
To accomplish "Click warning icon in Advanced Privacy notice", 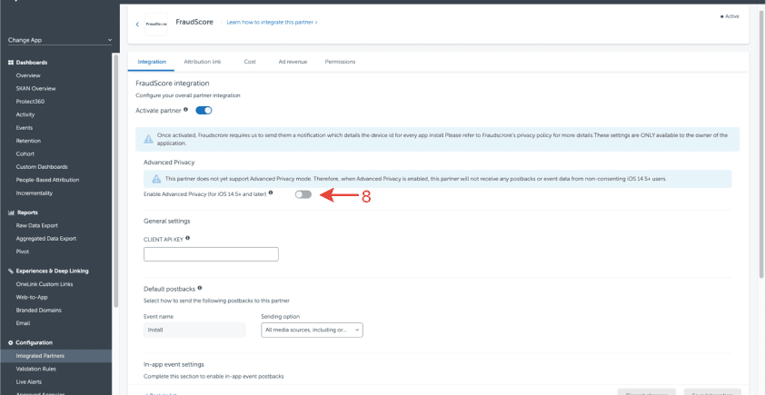I will [x=156, y=179].
